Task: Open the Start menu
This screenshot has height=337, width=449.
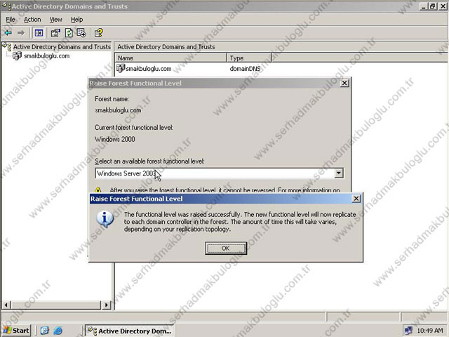Action: 16,331
